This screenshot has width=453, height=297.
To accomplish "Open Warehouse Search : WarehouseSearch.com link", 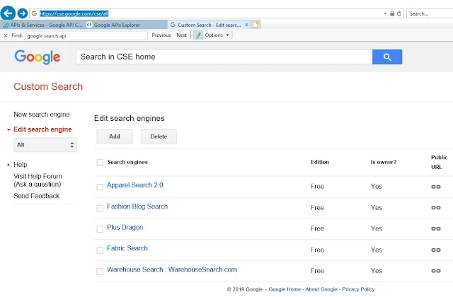I will click(x=172, y=269).
